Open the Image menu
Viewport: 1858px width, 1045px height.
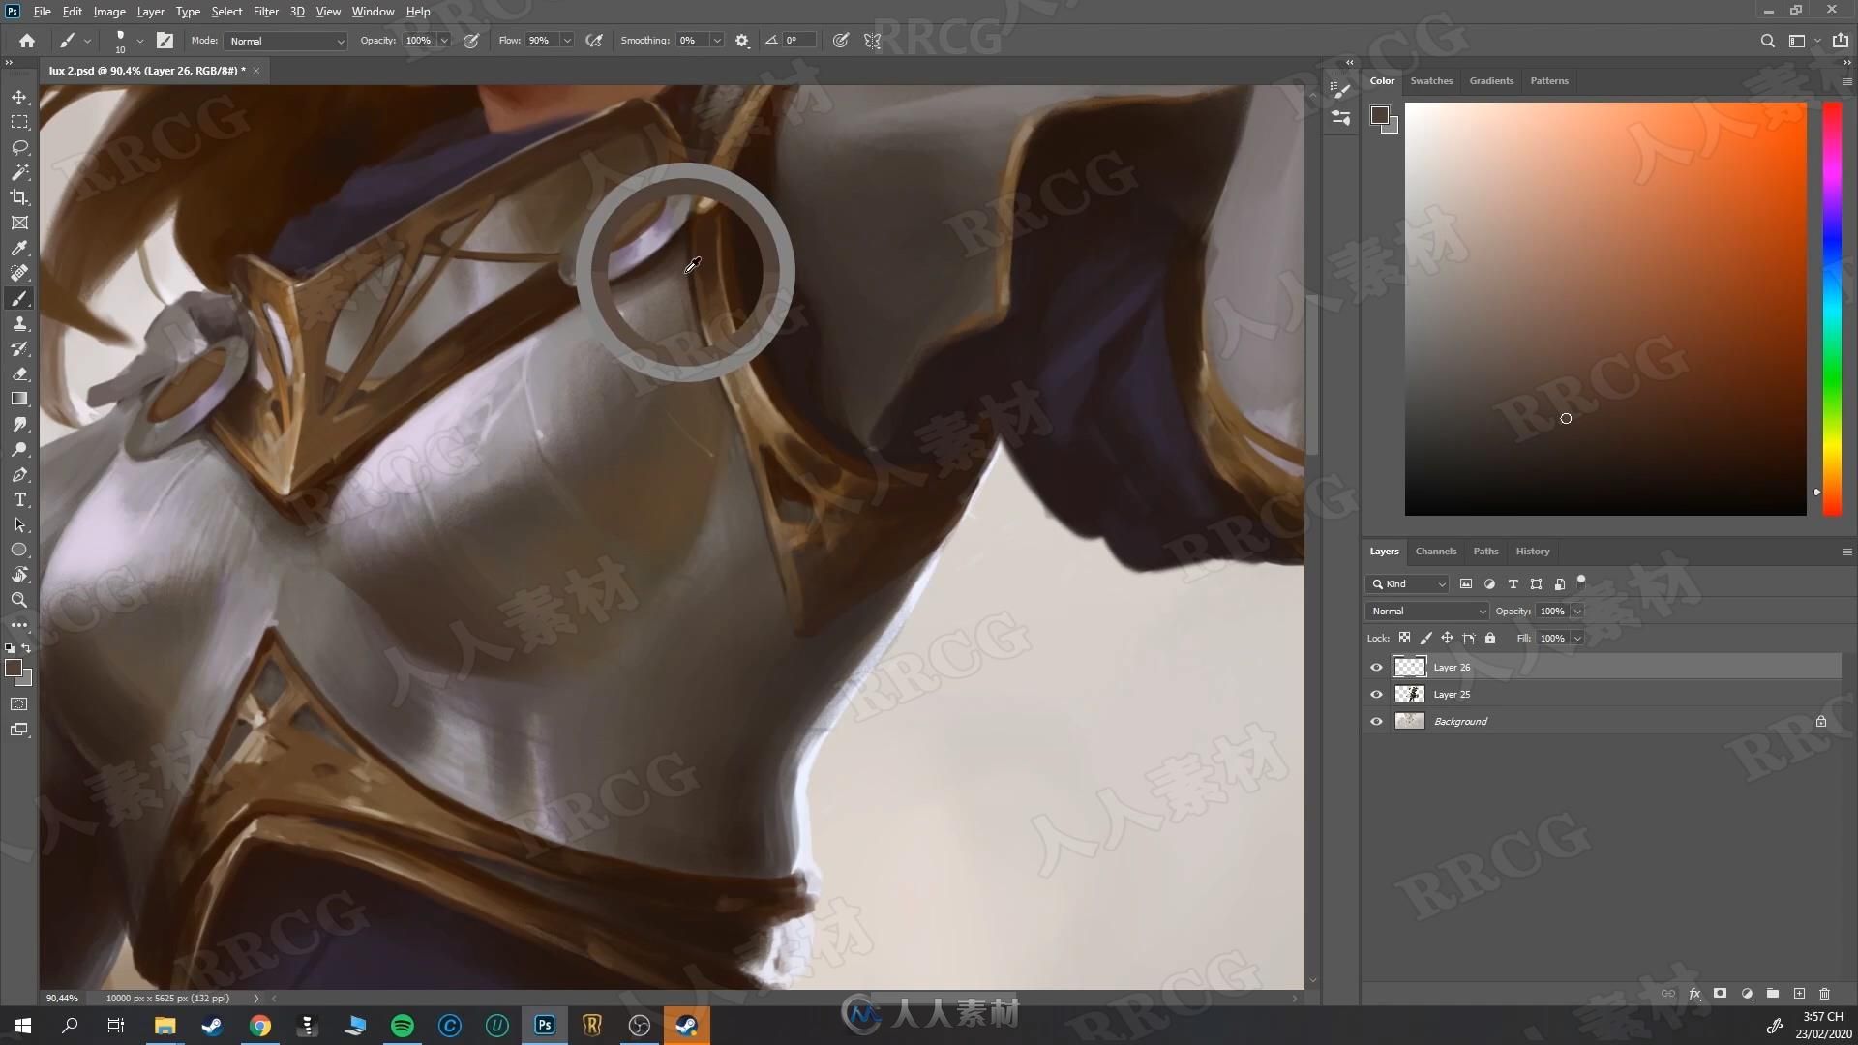109,12
